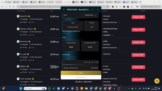The image size is (162, 91).
Task: Open Windows Start menu
Action: click(x=21, y=88)
